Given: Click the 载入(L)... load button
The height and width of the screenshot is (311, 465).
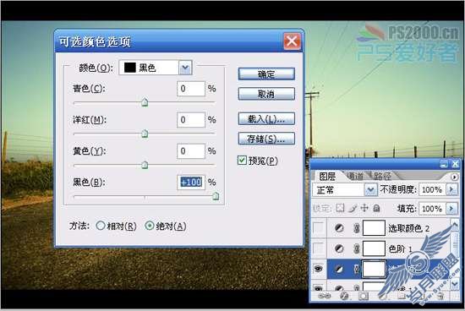Looking at the screenshot, I should click(266, 119).
